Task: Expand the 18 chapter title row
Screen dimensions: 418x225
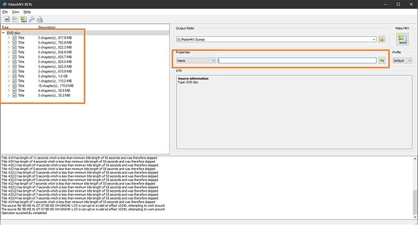Action: (9, 86)
